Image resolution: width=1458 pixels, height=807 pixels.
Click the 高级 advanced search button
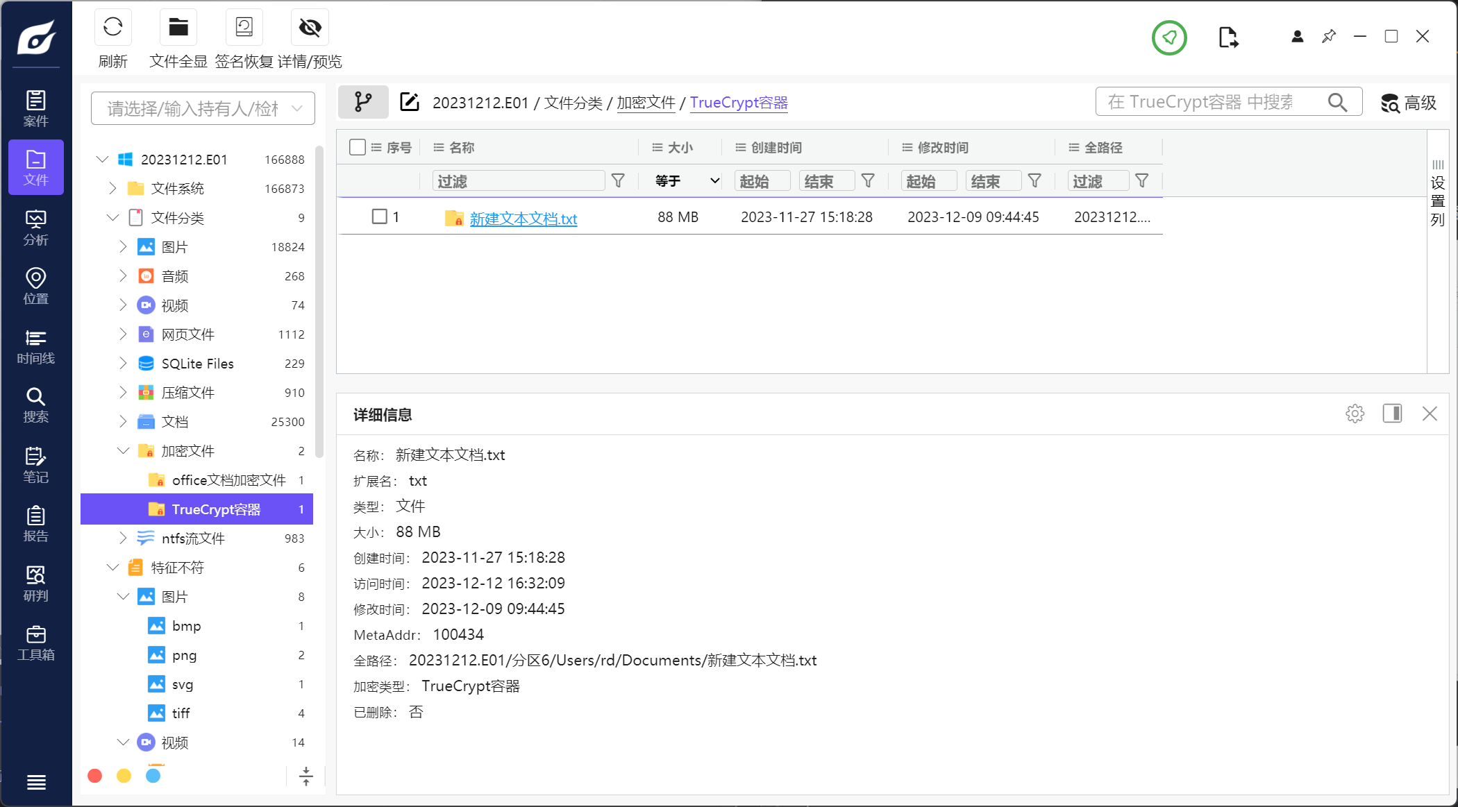pyautogui.click(x=1409, y=103)
